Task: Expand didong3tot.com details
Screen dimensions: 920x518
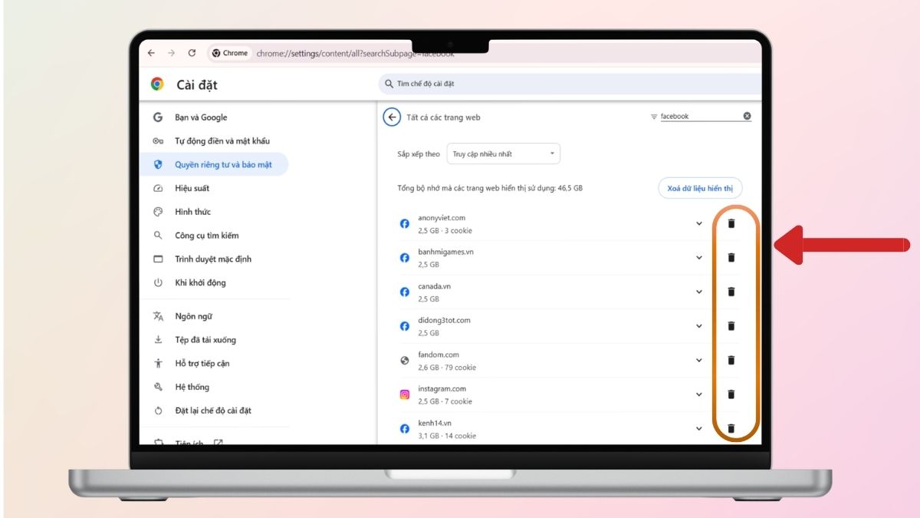Action: coord(698,326)
